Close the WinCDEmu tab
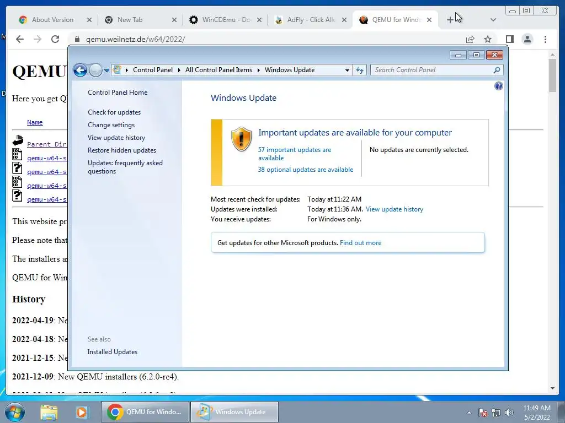This screenshot has height=423, width=565. [259, 20]
